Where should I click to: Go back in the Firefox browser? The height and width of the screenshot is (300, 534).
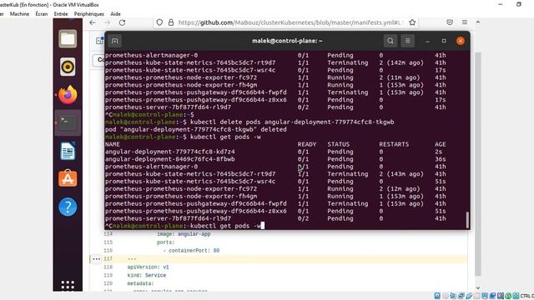(x=93, y=22)
